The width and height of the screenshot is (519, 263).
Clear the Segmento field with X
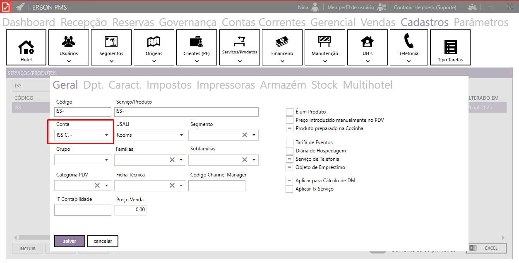(x=245, y=135)
